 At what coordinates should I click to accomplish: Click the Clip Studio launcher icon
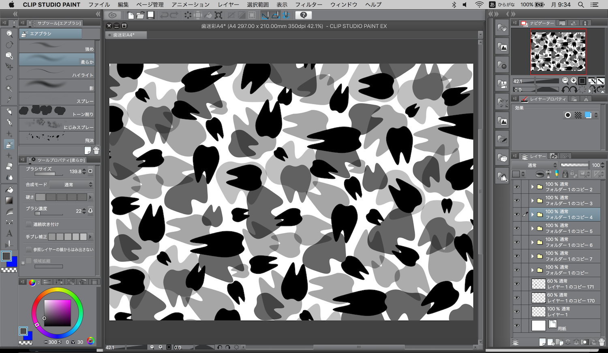pos(113,15)
